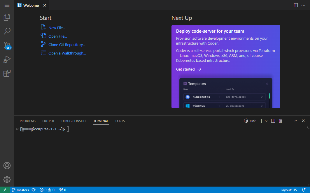The height and width of the screenshot is (193, 310).
Task: Kill the terminal with trash icon
Action: (x=280, y=121)
